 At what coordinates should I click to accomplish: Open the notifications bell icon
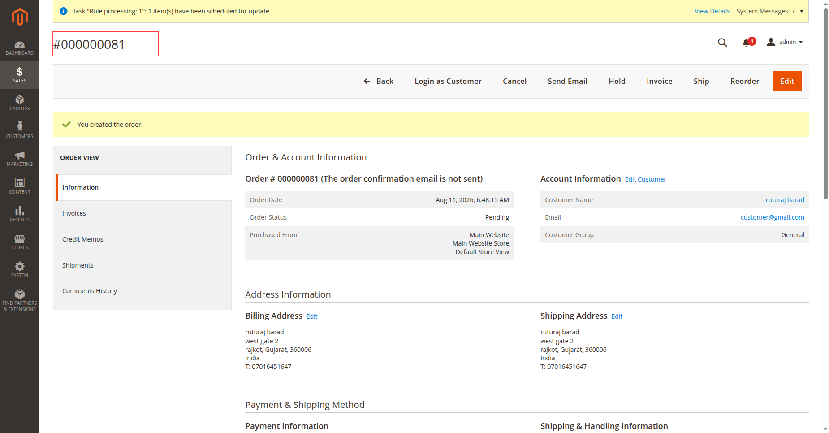[746, 43]
